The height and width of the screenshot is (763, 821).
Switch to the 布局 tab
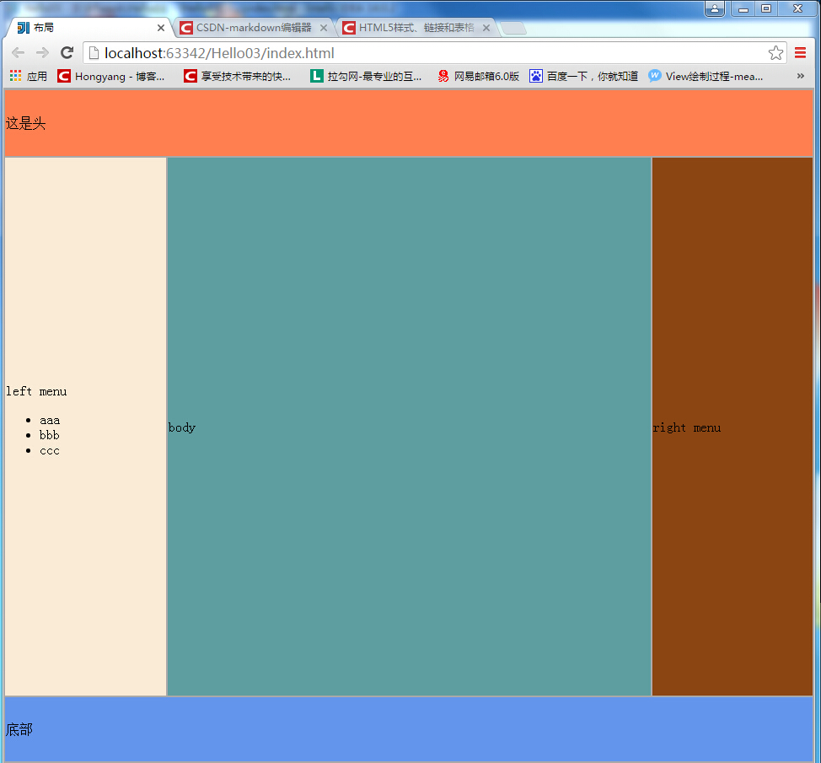89,28
